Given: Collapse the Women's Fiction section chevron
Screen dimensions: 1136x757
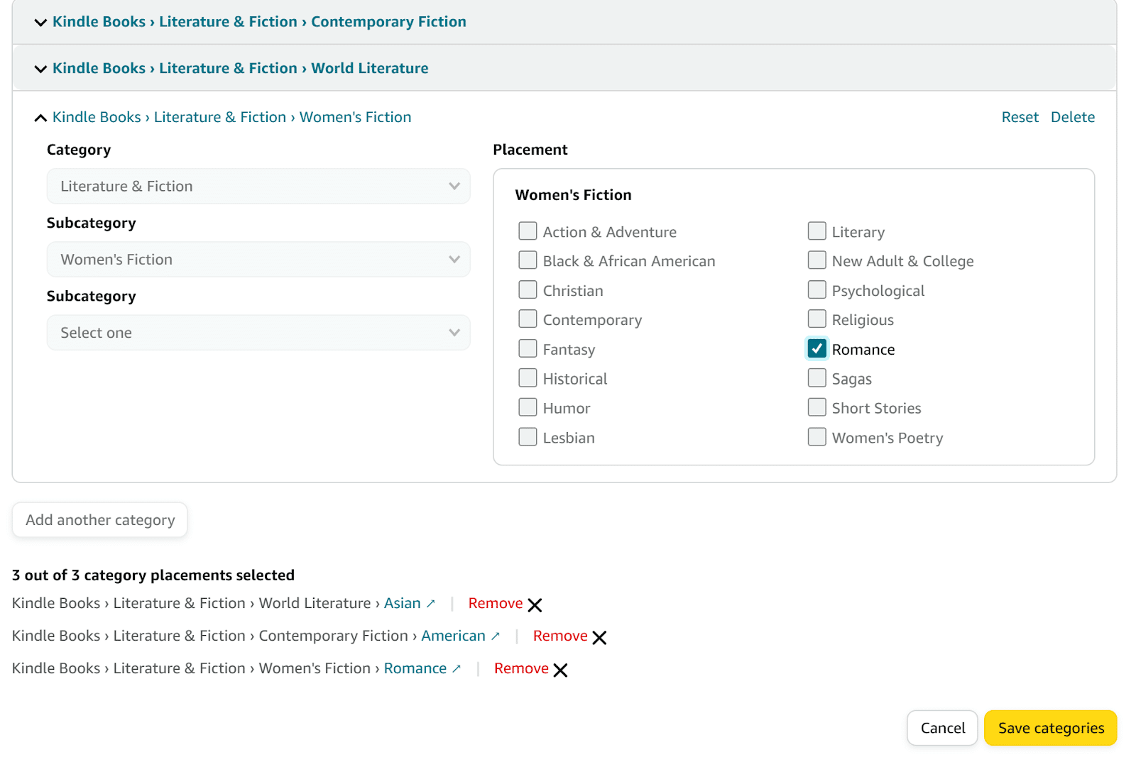Looking at the screenshot, I should pyautogui.click(x=40, y=118).
